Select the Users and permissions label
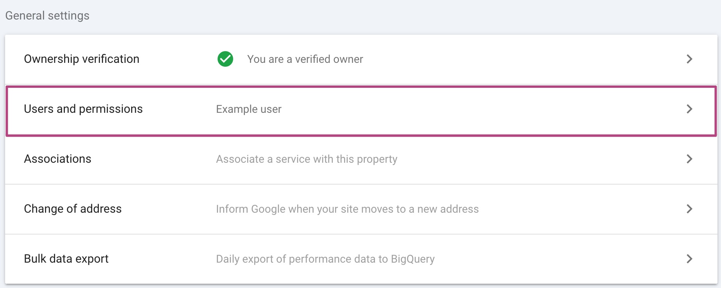Image resolution: width=721 pixels, height=288 pixels. (x=83, y=109)
